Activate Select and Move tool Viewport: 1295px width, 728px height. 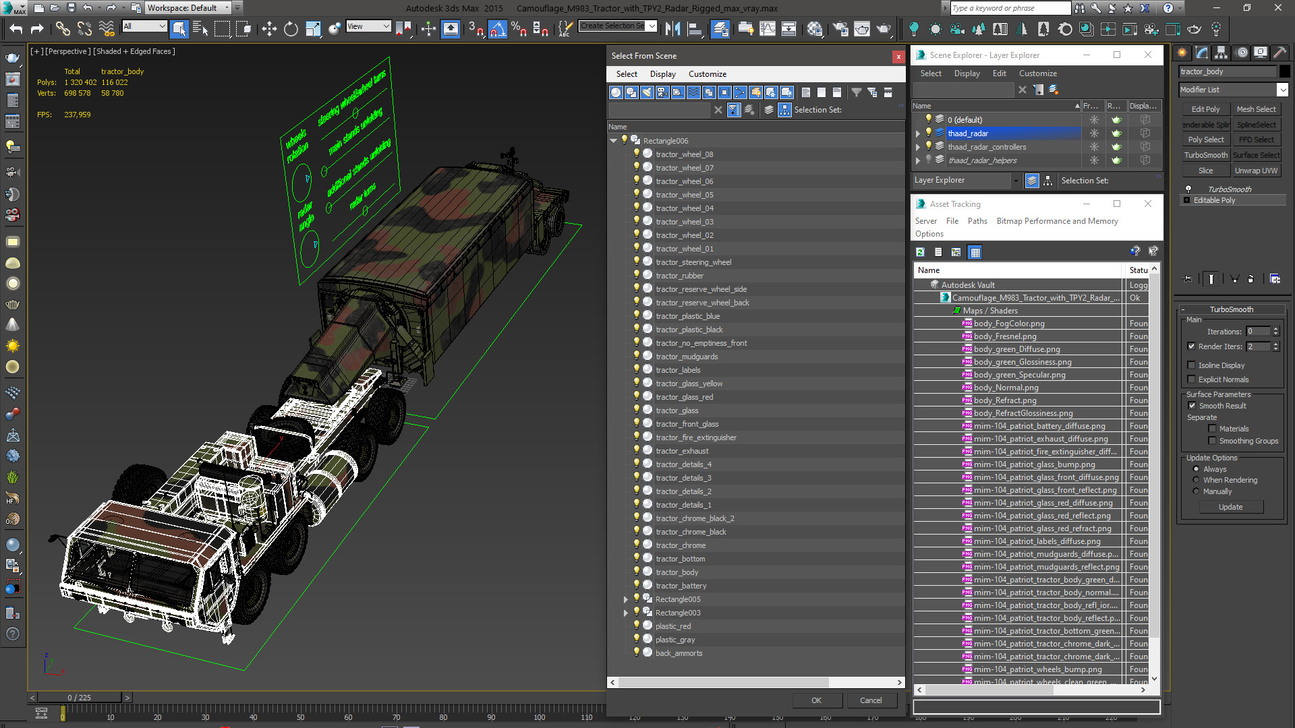tap(269, 28)
